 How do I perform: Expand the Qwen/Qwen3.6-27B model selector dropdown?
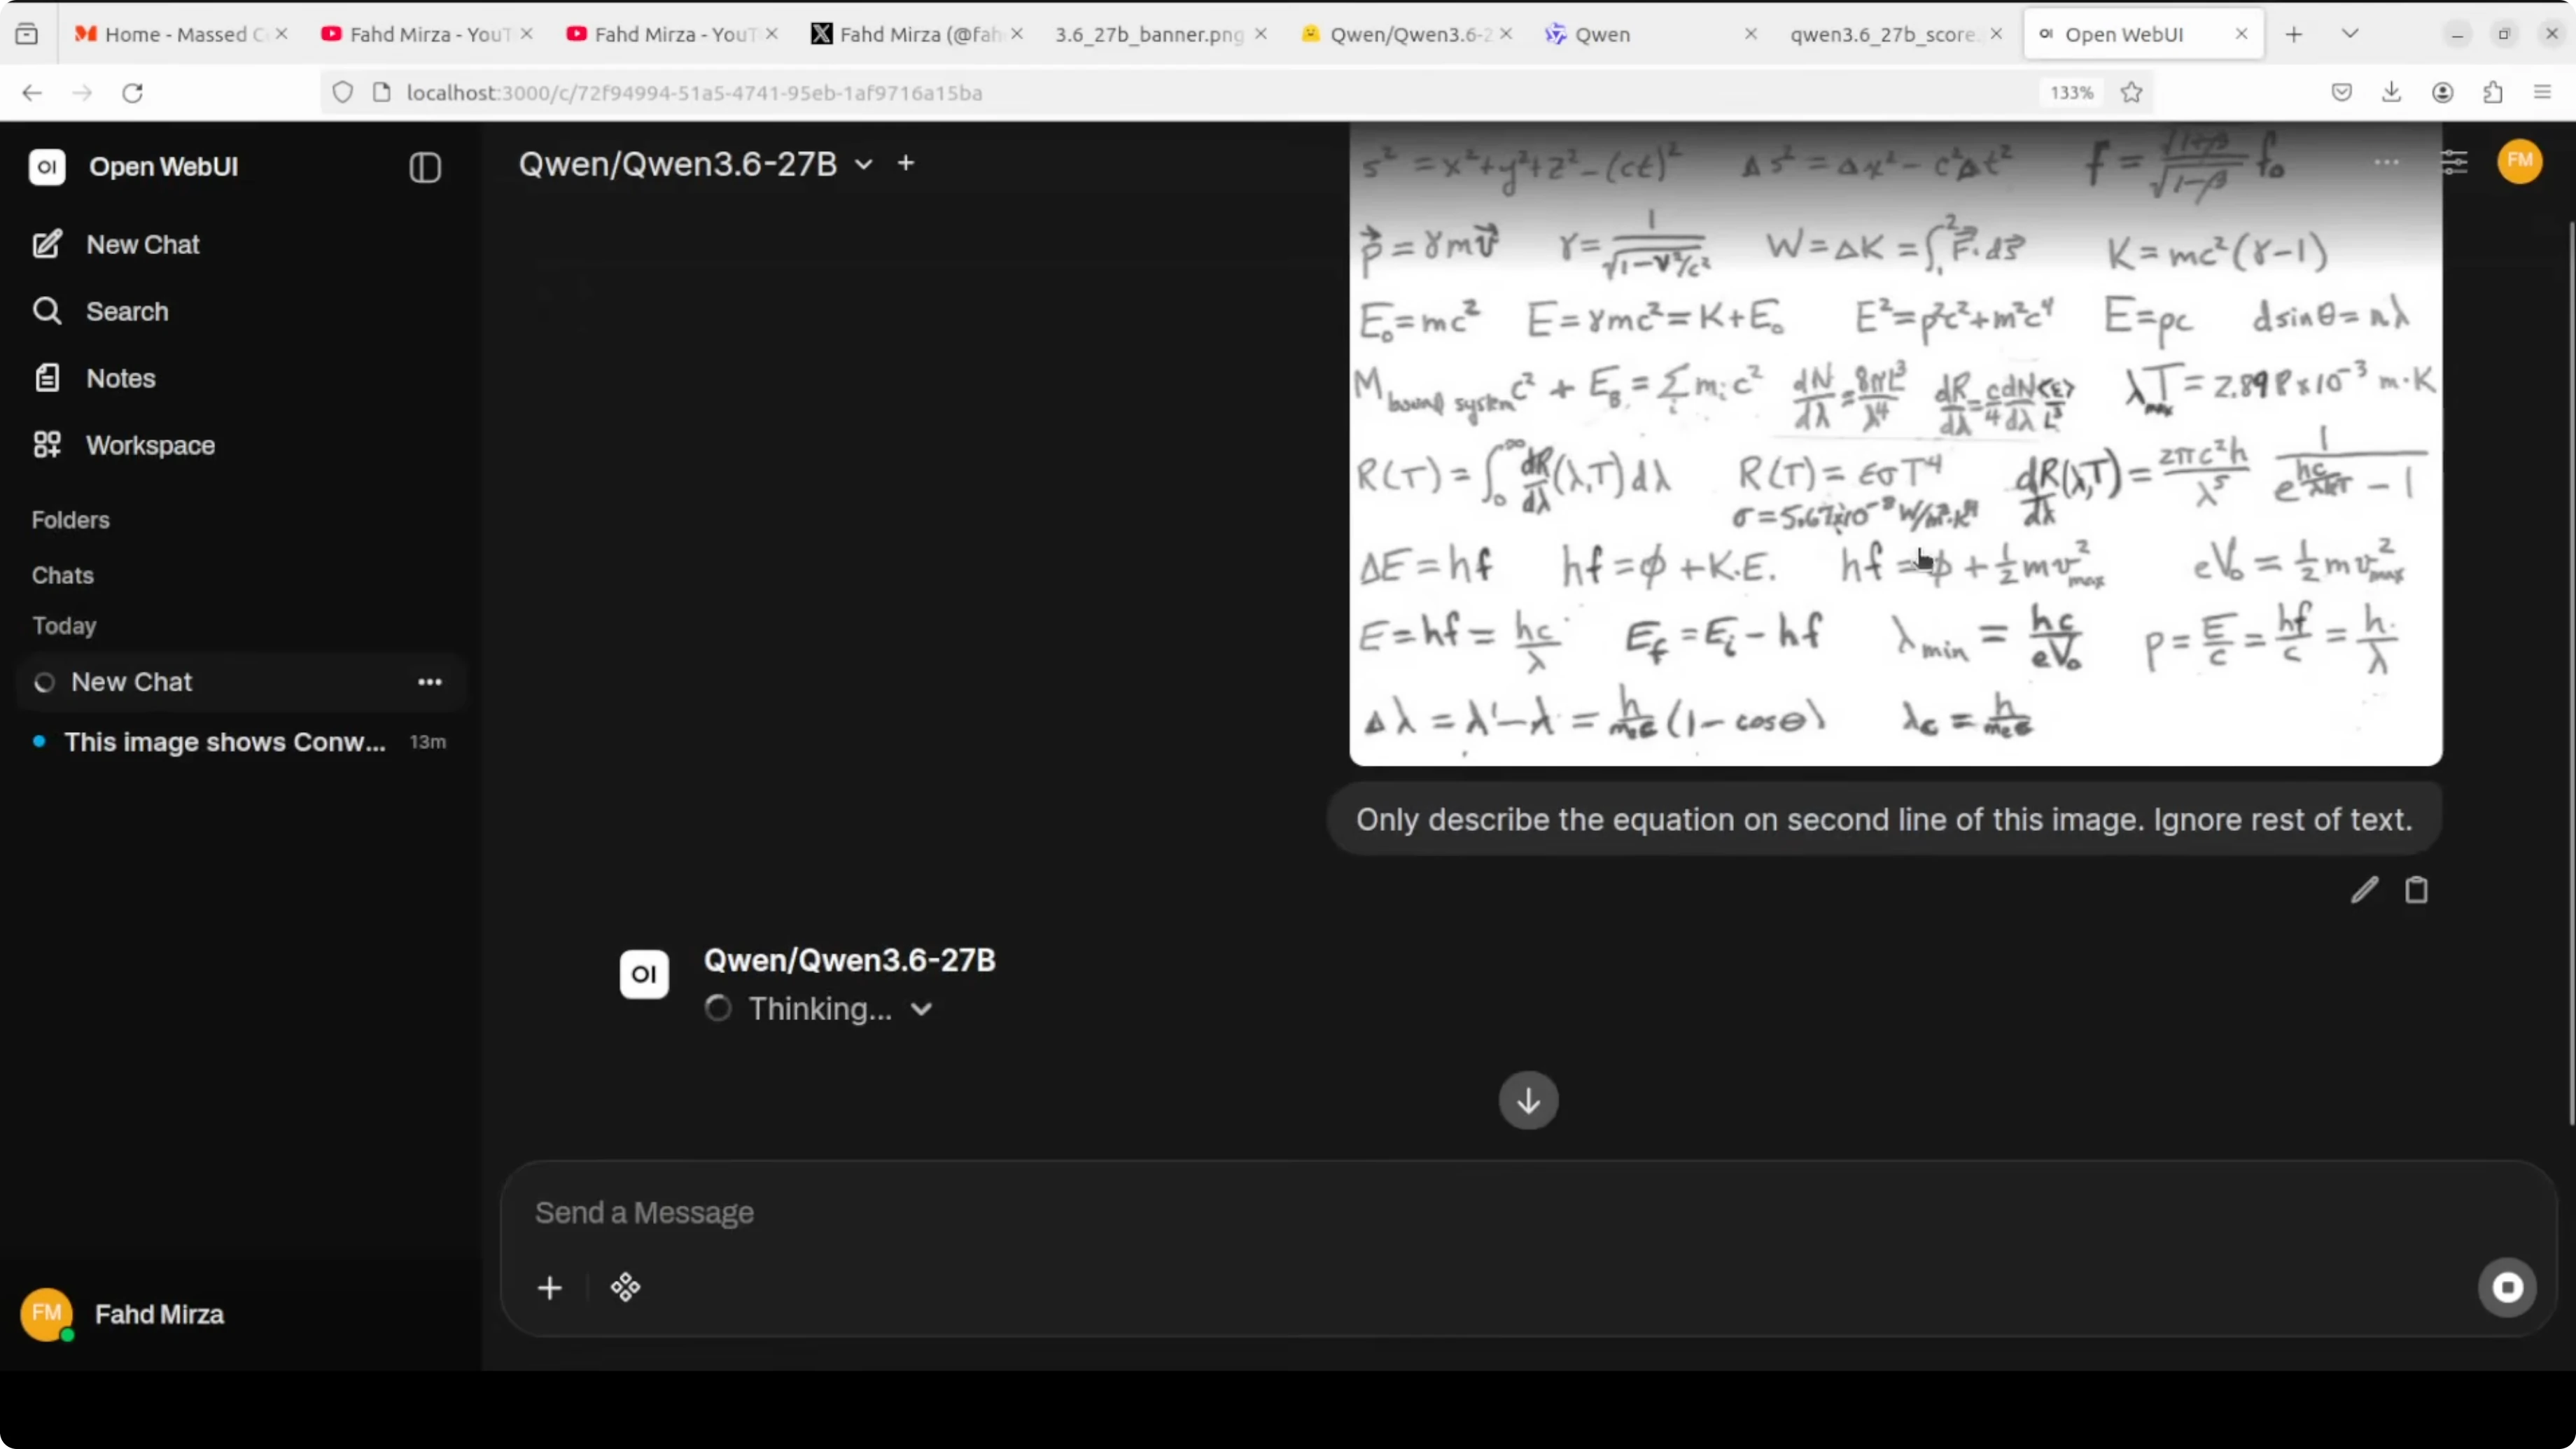(864, 164)
